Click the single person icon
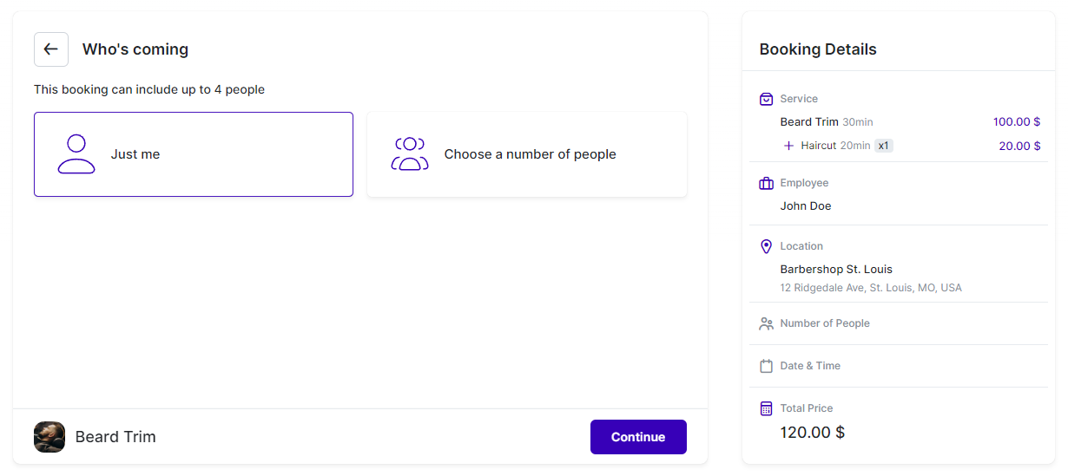This screenshot has width=1068, height=476. point(76,154)
